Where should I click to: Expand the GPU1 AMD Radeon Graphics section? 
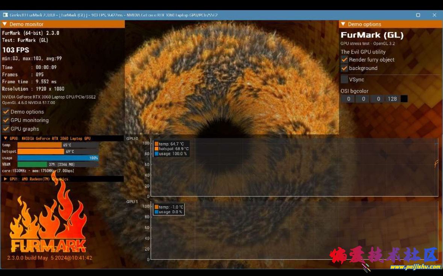coord(5,179)
